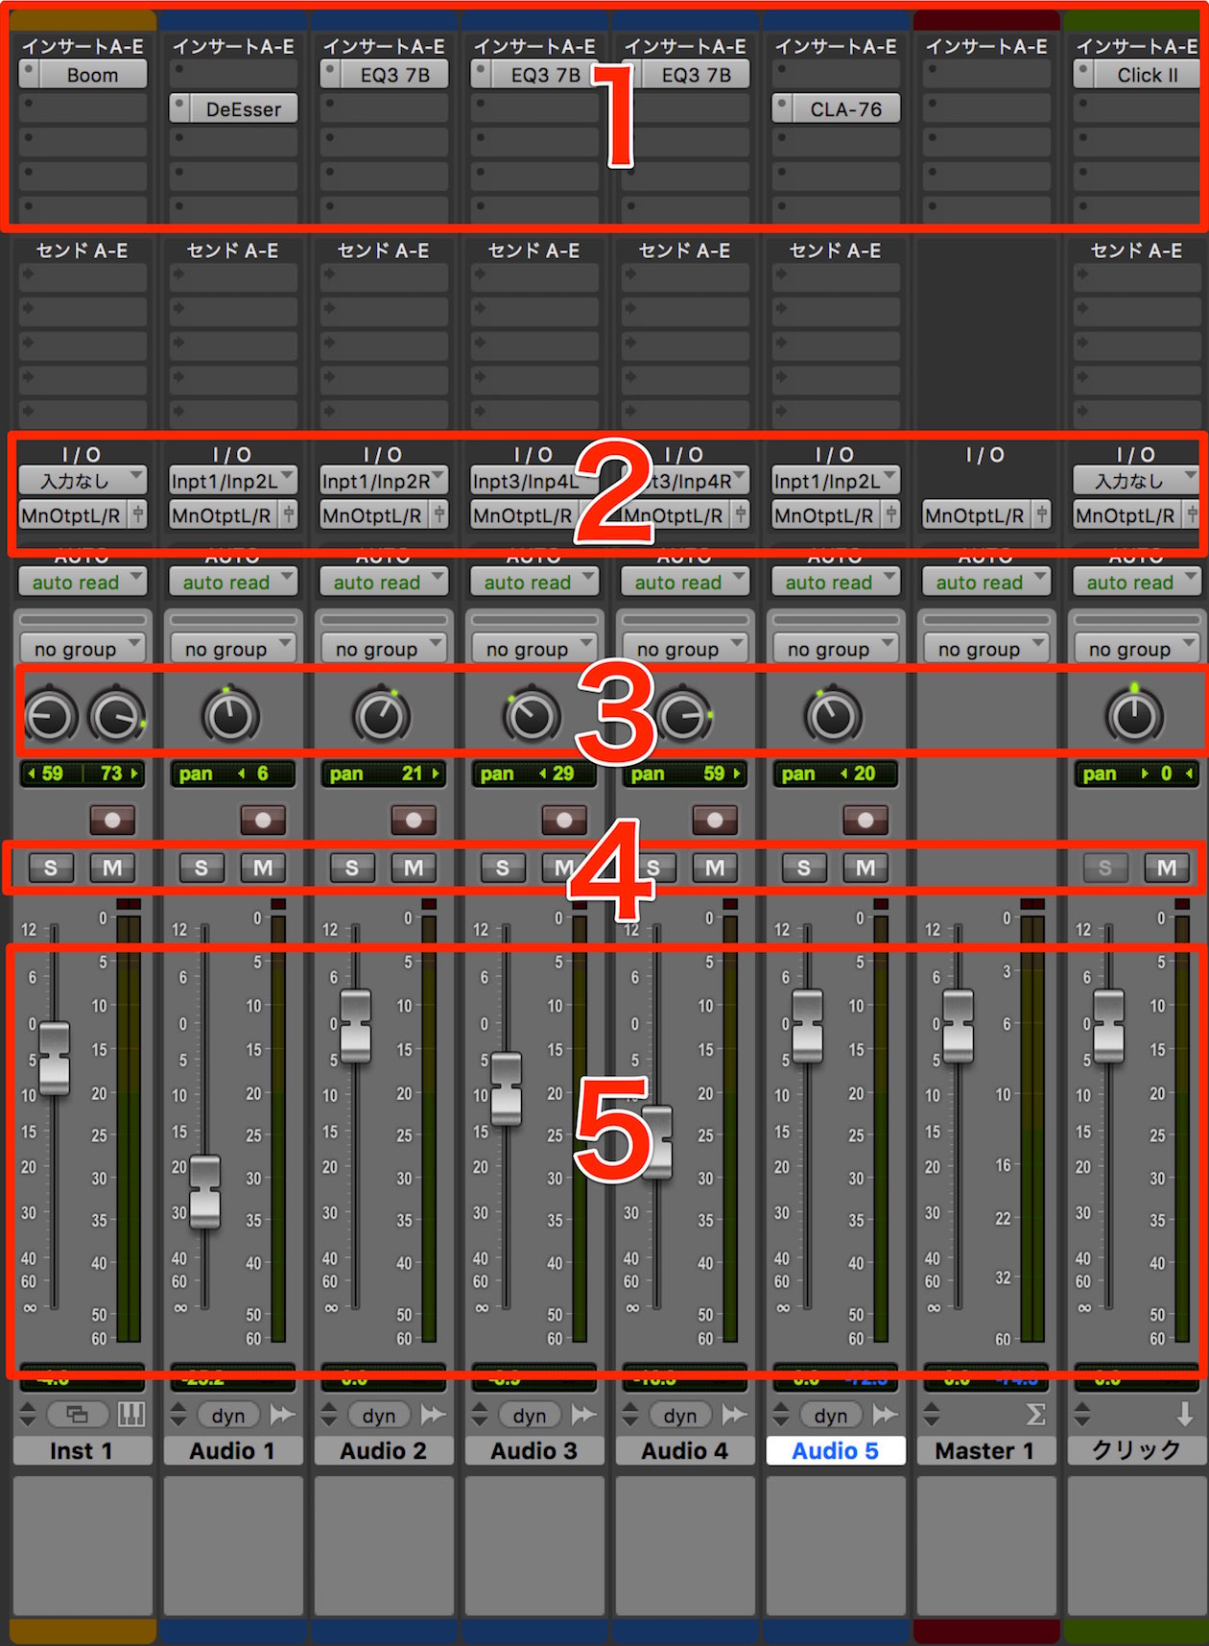The width and height of the screenshot is (1209, 1646).
Task: Click the down-arrow icon above the クリック name
Action: [1185, 1414]
